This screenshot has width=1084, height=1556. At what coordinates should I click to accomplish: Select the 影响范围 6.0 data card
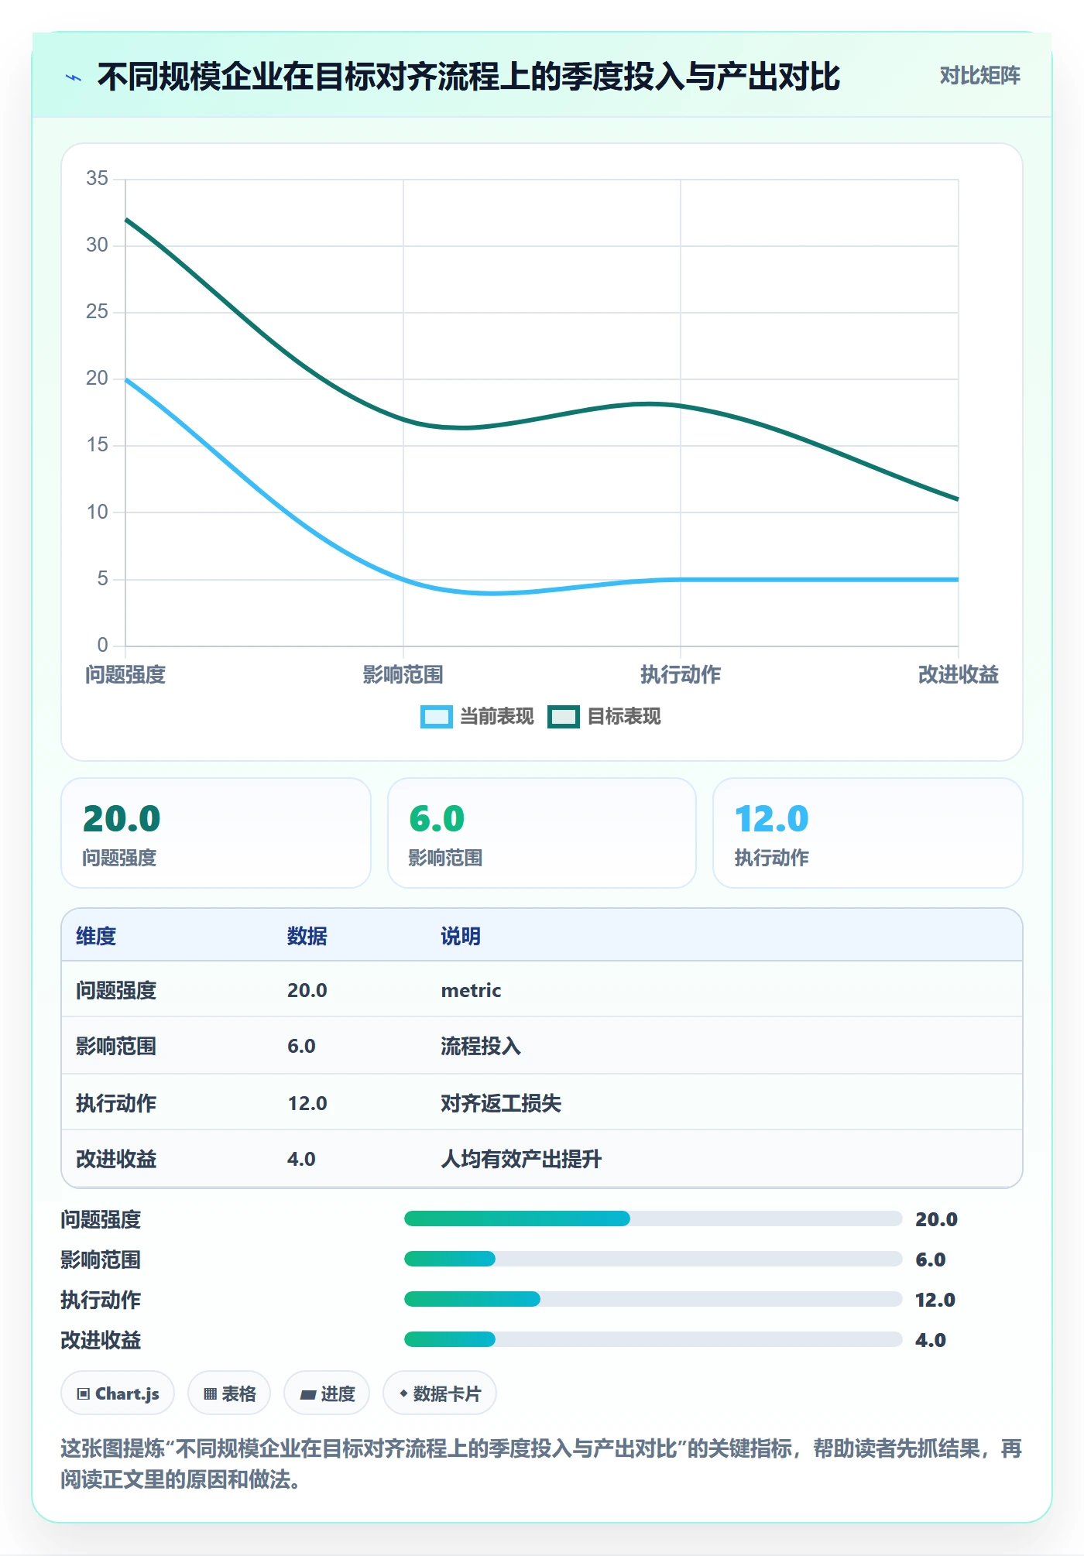coord(542,833)
